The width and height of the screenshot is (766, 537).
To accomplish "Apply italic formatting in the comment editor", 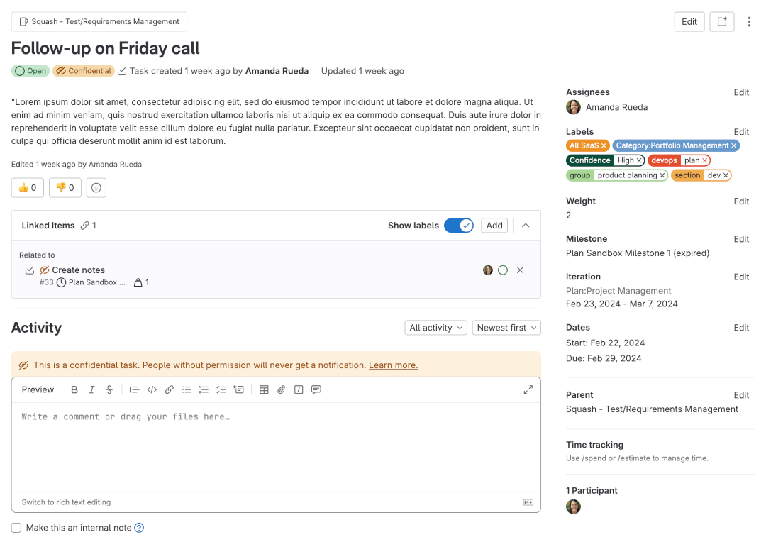I will [91, 389].
